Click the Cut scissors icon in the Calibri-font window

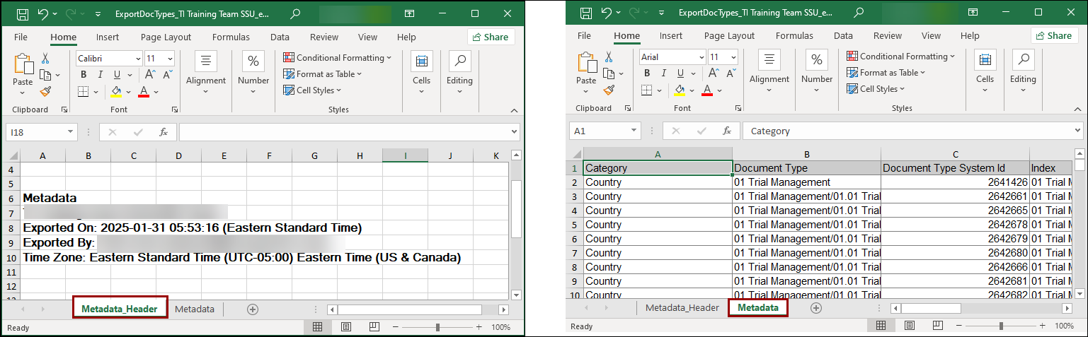[x=45, y=59]
